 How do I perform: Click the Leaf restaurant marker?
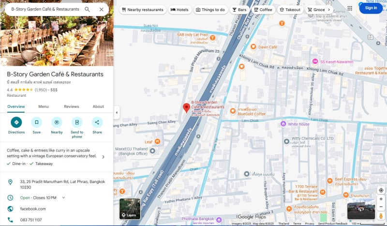coord(157,141)
